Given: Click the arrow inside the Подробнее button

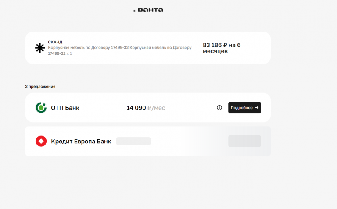Looking at the screenshot, I should (x=256, y=107).
